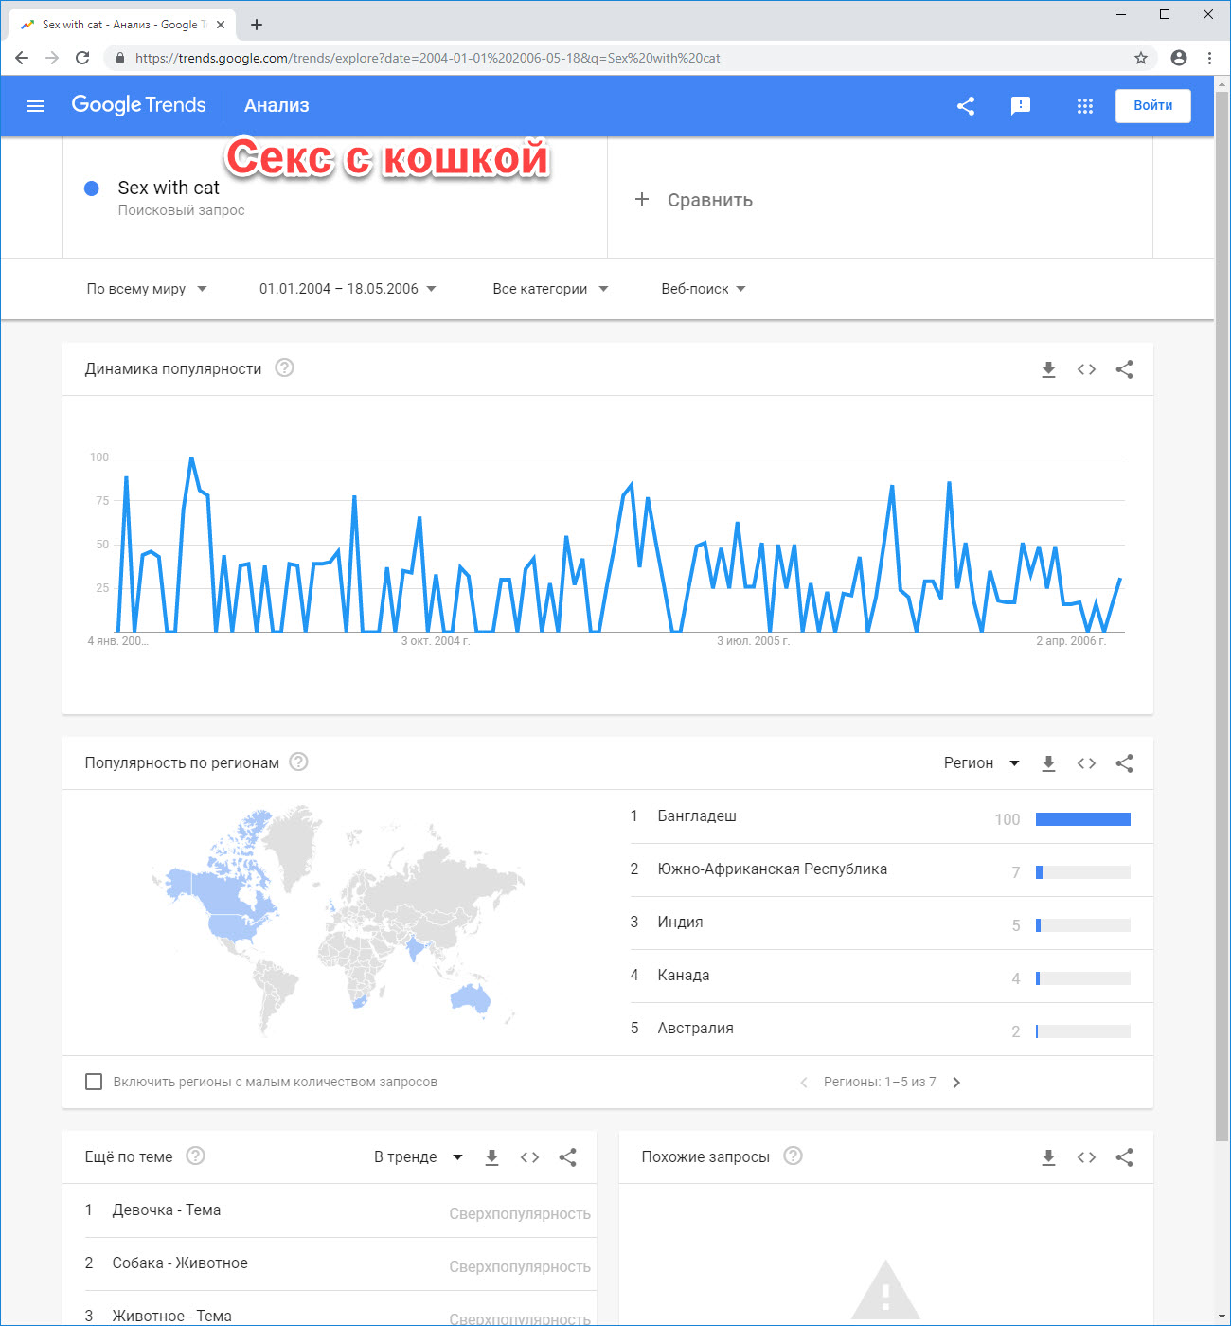The height and width of the screenshot is (1326, 1231).
Task: Open the По всему миру location dropdown
Action: (147, 289)
